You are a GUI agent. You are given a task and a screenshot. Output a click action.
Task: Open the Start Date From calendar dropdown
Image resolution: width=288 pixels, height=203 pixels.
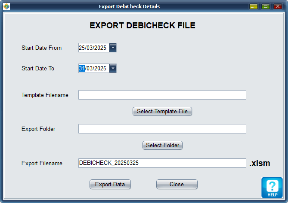tap(113, 48)
